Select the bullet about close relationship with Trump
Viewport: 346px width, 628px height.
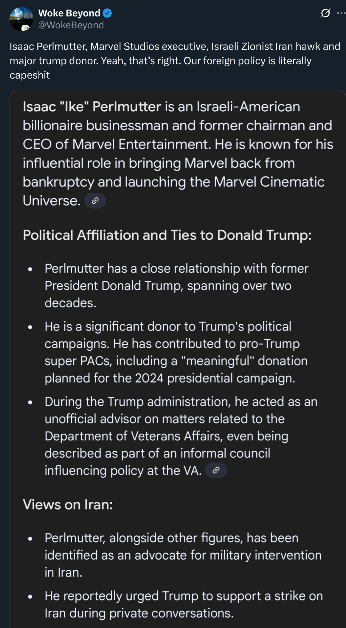click(x=176, y=286)
